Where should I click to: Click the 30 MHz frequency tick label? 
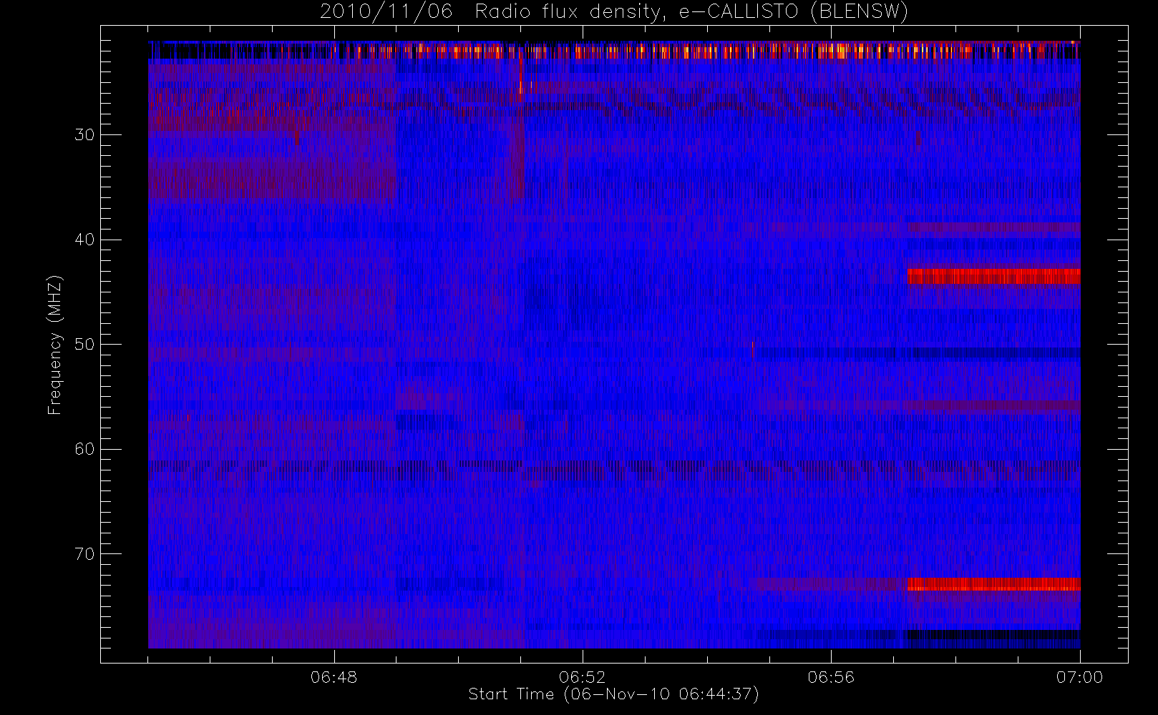pos(84,134)
